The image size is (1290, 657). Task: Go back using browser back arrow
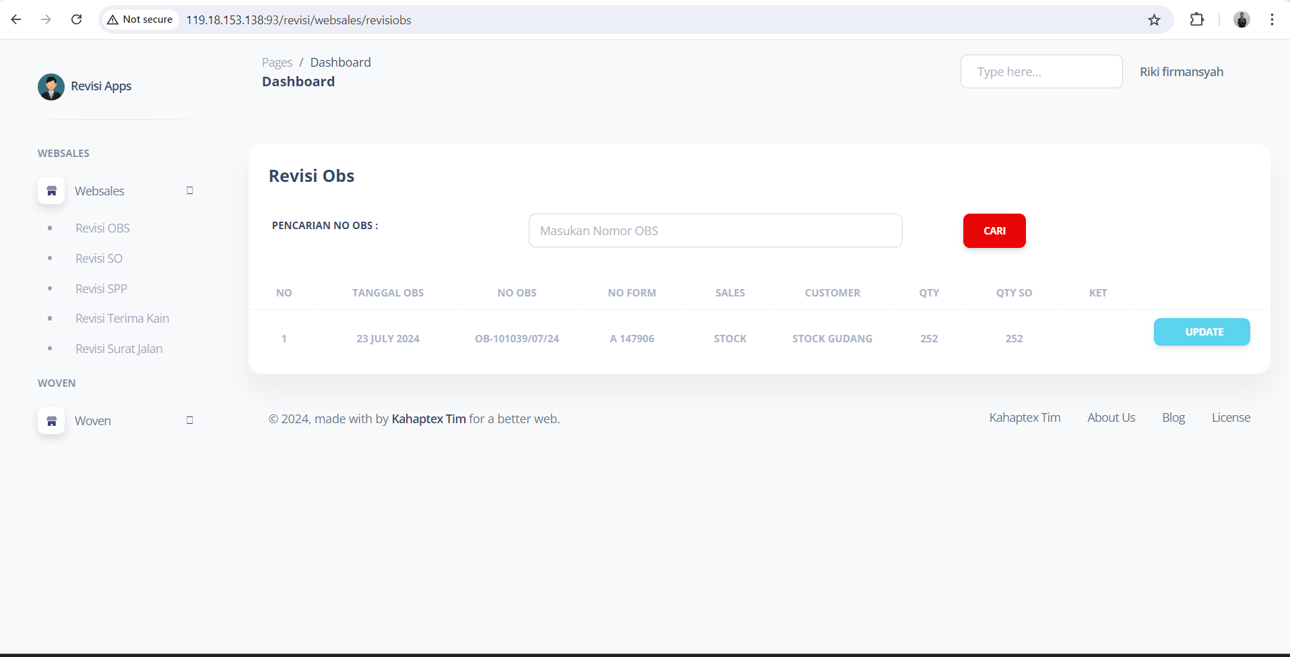click(16, 20)
